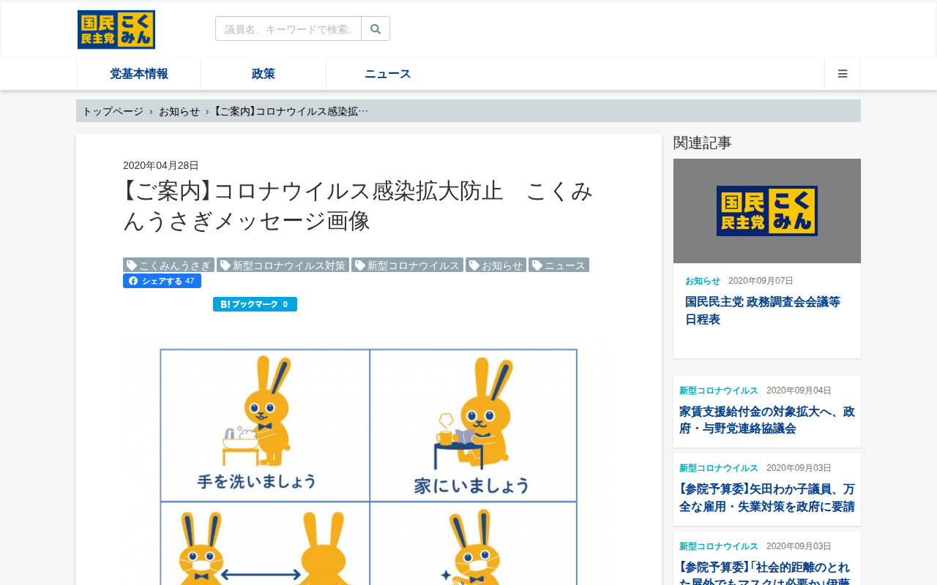Click 新型コロナウイルス label dated 2020年09月04日

tap(719, 390)
